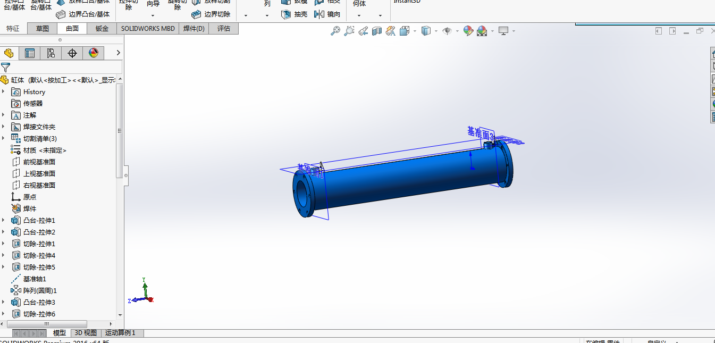This screenshot has height=343, width=715.
Task: Expand manager panel tabs with right chevron
Action: 118,53
